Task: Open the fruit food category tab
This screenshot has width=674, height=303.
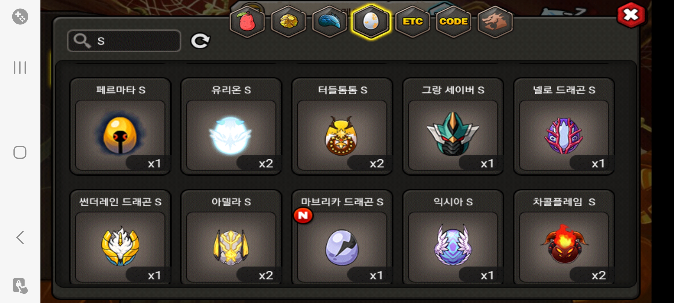Action: tap(247, 22)
